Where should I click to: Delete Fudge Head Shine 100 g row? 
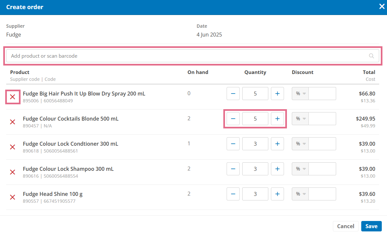click(13, 197)
